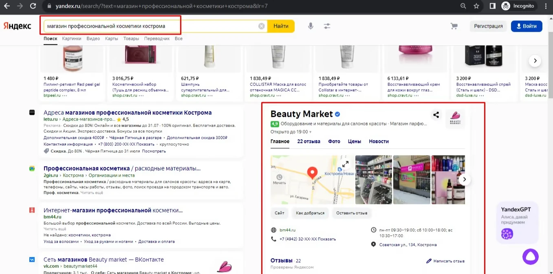This screenshot has height=274, width=553.
Task: Click the Incognito profile indicator
Action: pyautogui.click(x=518, y=6)
